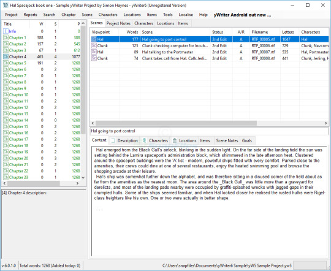The height and width of the screenshot is (271, 331).
Task: Click the scene table horizontal scrollbar
Action: pyautogui.click(x=176, y=123)
